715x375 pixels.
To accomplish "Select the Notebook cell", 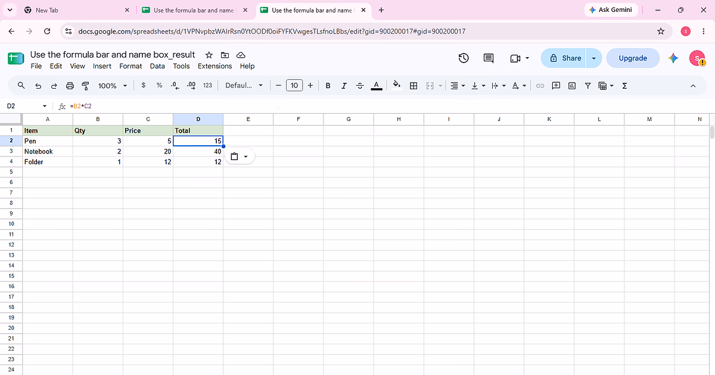I will (x=48, y=151).
